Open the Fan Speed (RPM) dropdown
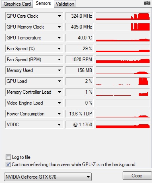Viewport: 152px width, 183px height. (x=59, y=60)
